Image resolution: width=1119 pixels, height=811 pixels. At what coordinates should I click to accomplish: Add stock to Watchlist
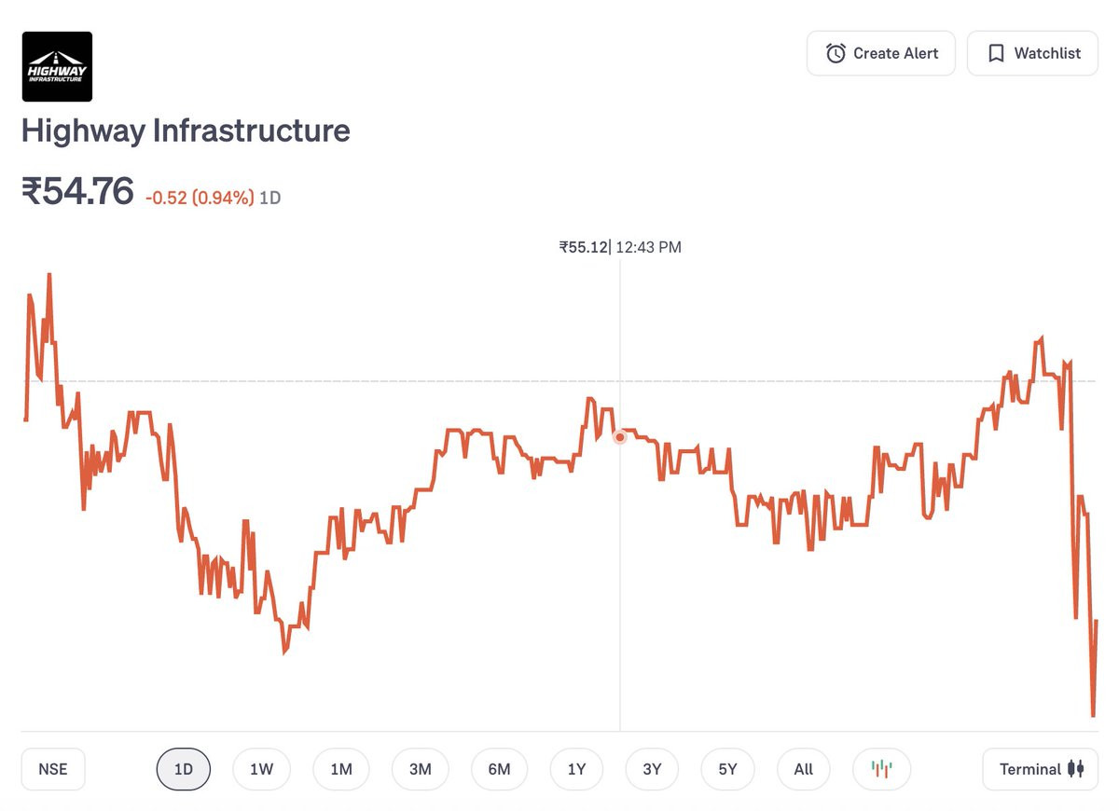(1032, 53)
